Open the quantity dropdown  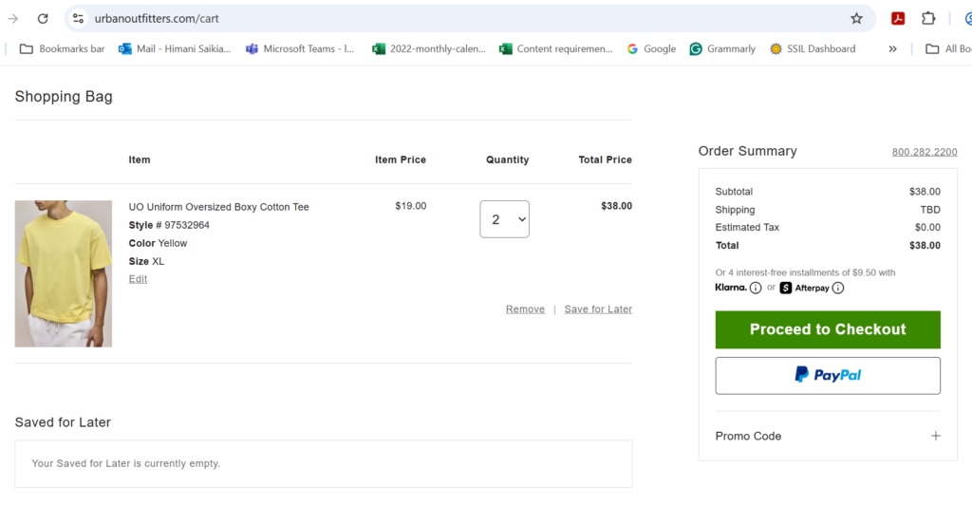[504, 219]
